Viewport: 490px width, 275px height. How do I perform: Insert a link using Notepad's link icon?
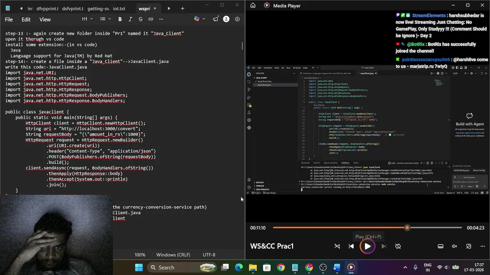point(151,19)
